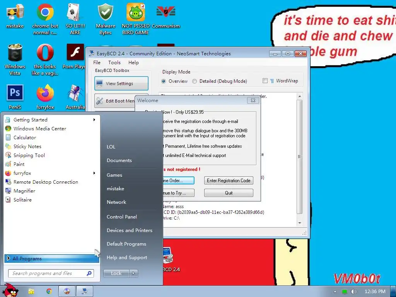
Task: Click the Lock button
Action: 116,273
